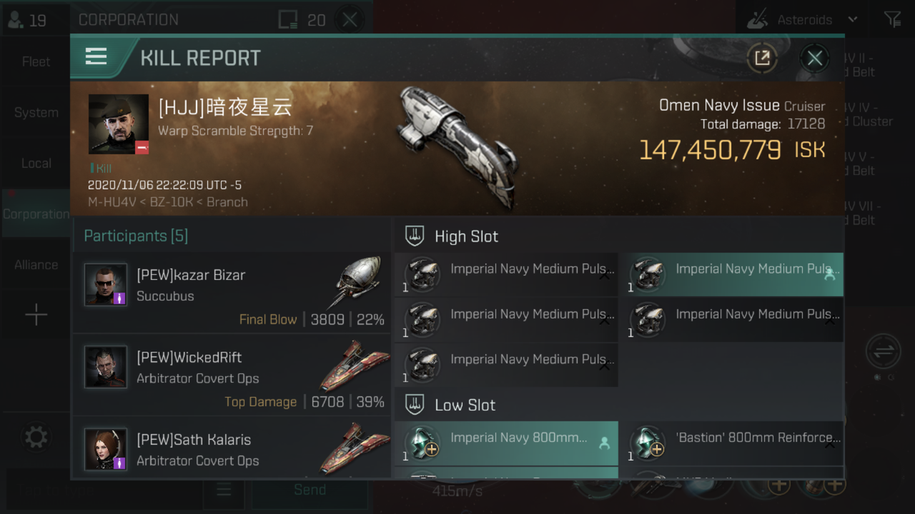Select WickedRift participant portrait
The image size is (915, 514).
pos(106,367)
